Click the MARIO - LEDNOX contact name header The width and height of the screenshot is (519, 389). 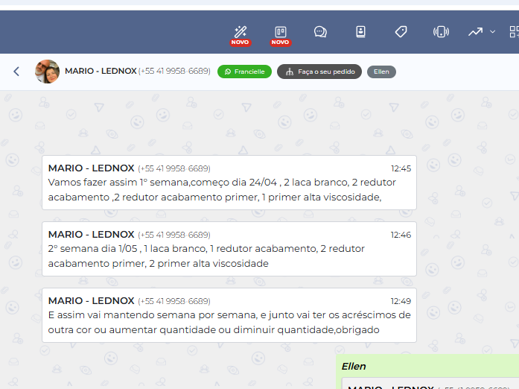pos(101,72)
